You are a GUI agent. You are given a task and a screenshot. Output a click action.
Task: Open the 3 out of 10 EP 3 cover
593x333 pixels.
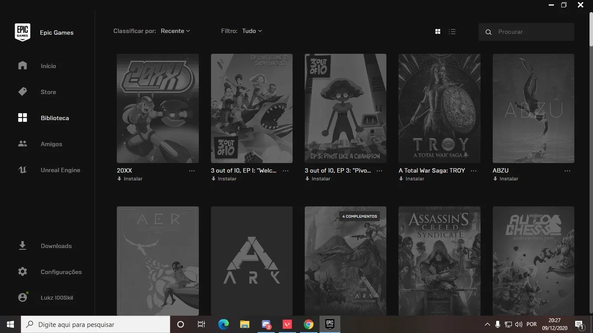[346, 108]
